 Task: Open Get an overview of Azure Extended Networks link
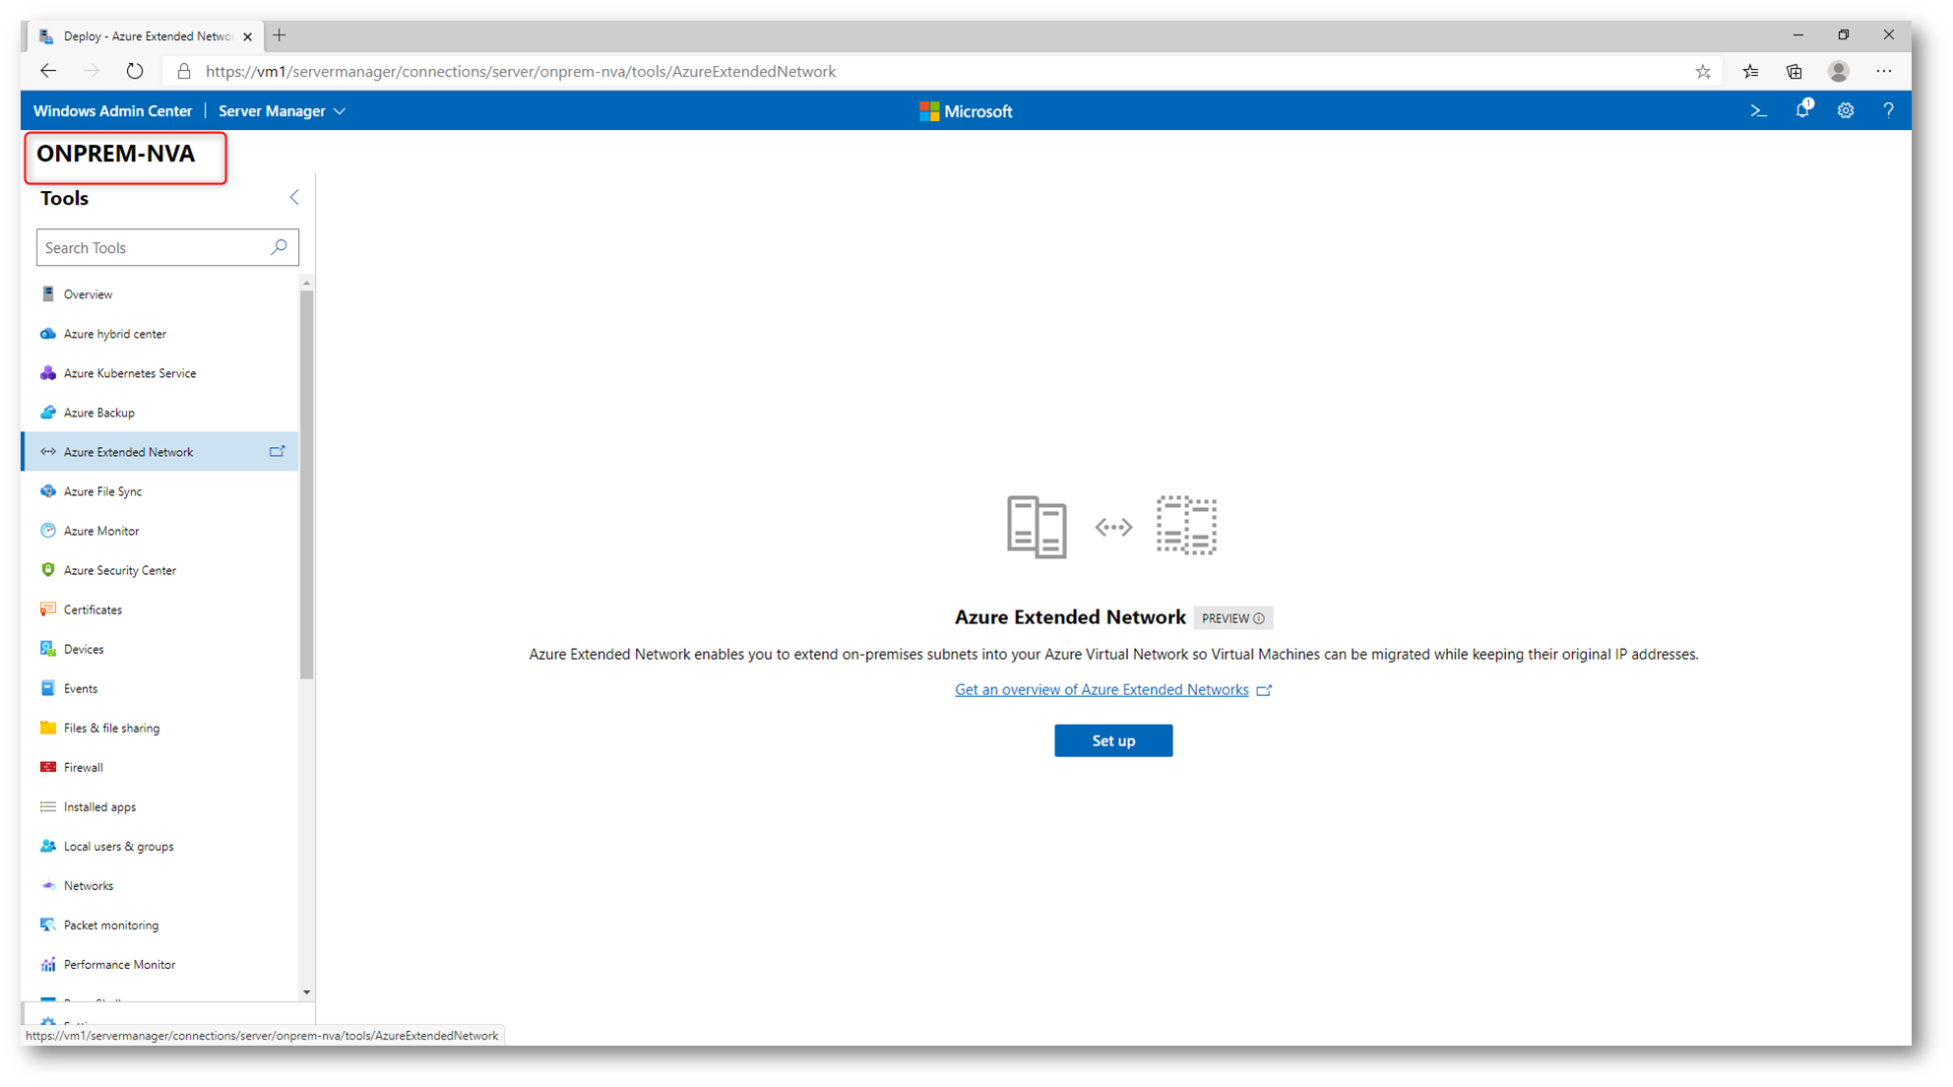1113,689
